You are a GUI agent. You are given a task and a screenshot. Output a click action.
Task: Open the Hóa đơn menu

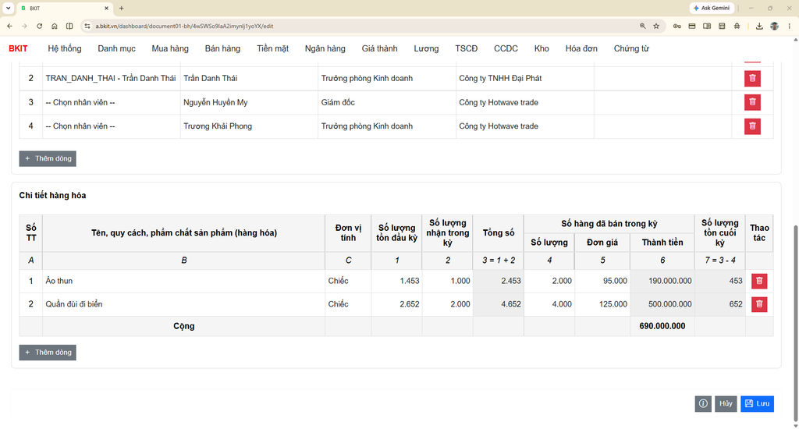click(581, 48)
